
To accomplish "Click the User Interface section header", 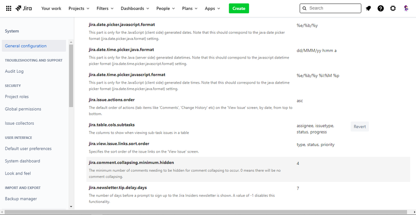I will point(18,138).
